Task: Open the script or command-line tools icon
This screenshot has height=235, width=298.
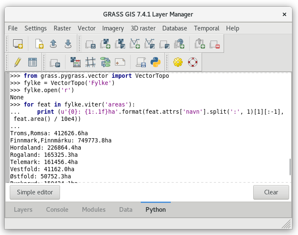Action: click(x=141, y=62)
